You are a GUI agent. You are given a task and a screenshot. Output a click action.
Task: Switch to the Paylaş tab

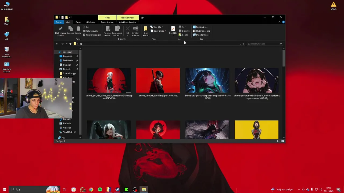pyautogui.click(x=78, y=22)
